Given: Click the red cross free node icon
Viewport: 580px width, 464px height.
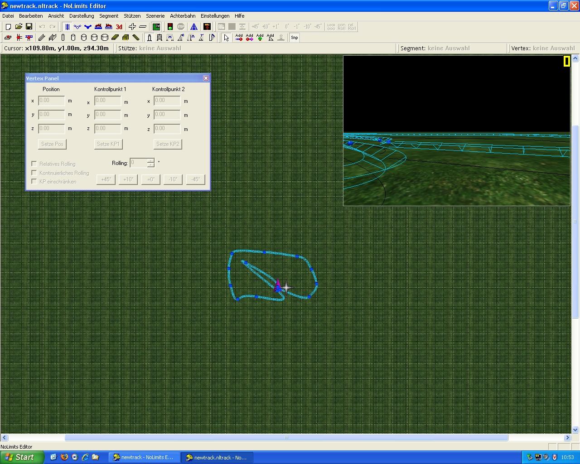Looking at the screenshot, I should coord(19,38).
